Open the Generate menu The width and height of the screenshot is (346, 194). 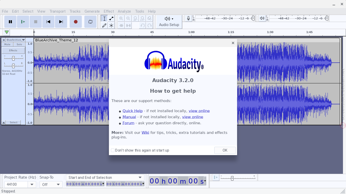point(92,11)
